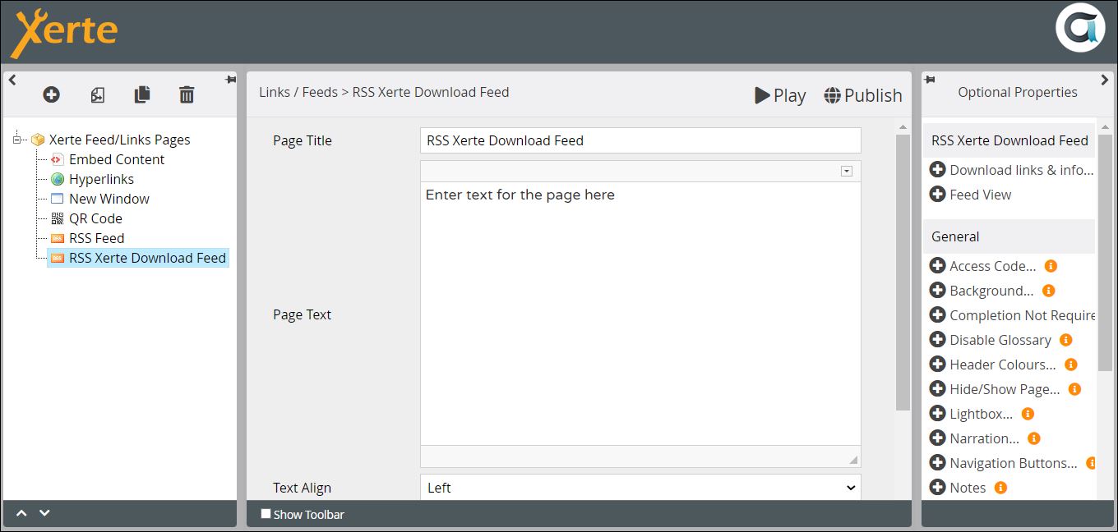Expand the Page Text editor toolbar arrow
Screen dimensions: 1118x532
847,171
